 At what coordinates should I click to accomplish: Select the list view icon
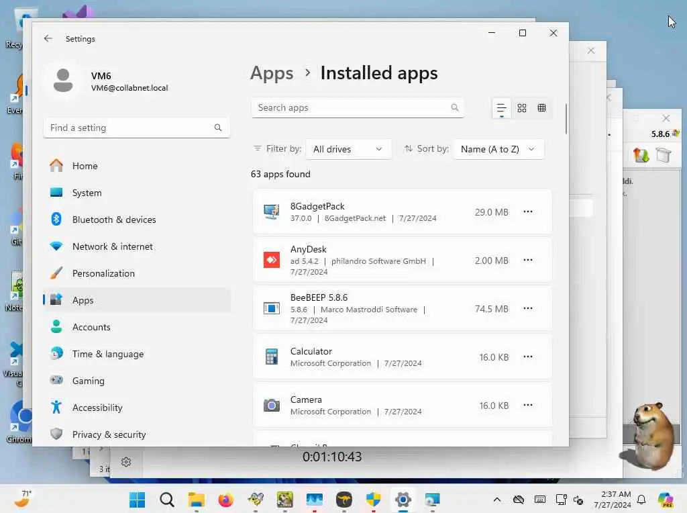501,108
